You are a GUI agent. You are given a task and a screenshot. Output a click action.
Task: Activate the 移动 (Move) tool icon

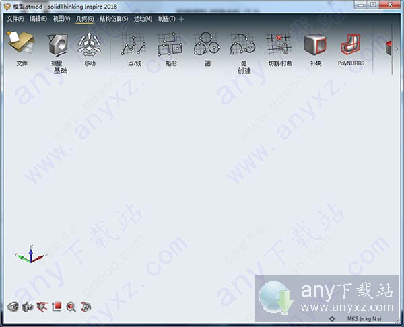pyautogui.click(x=89, y=44)
